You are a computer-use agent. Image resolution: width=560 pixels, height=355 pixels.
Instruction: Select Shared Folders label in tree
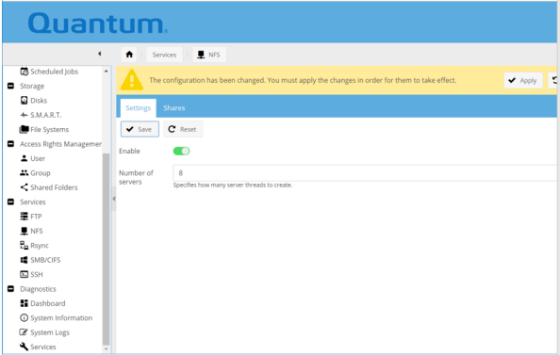54,187
